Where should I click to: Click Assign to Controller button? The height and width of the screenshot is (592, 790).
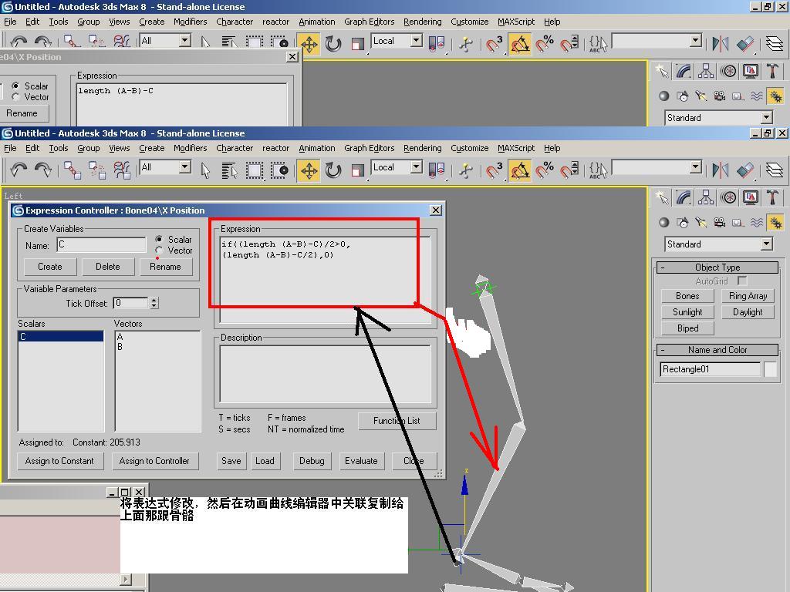coord(154,461)
